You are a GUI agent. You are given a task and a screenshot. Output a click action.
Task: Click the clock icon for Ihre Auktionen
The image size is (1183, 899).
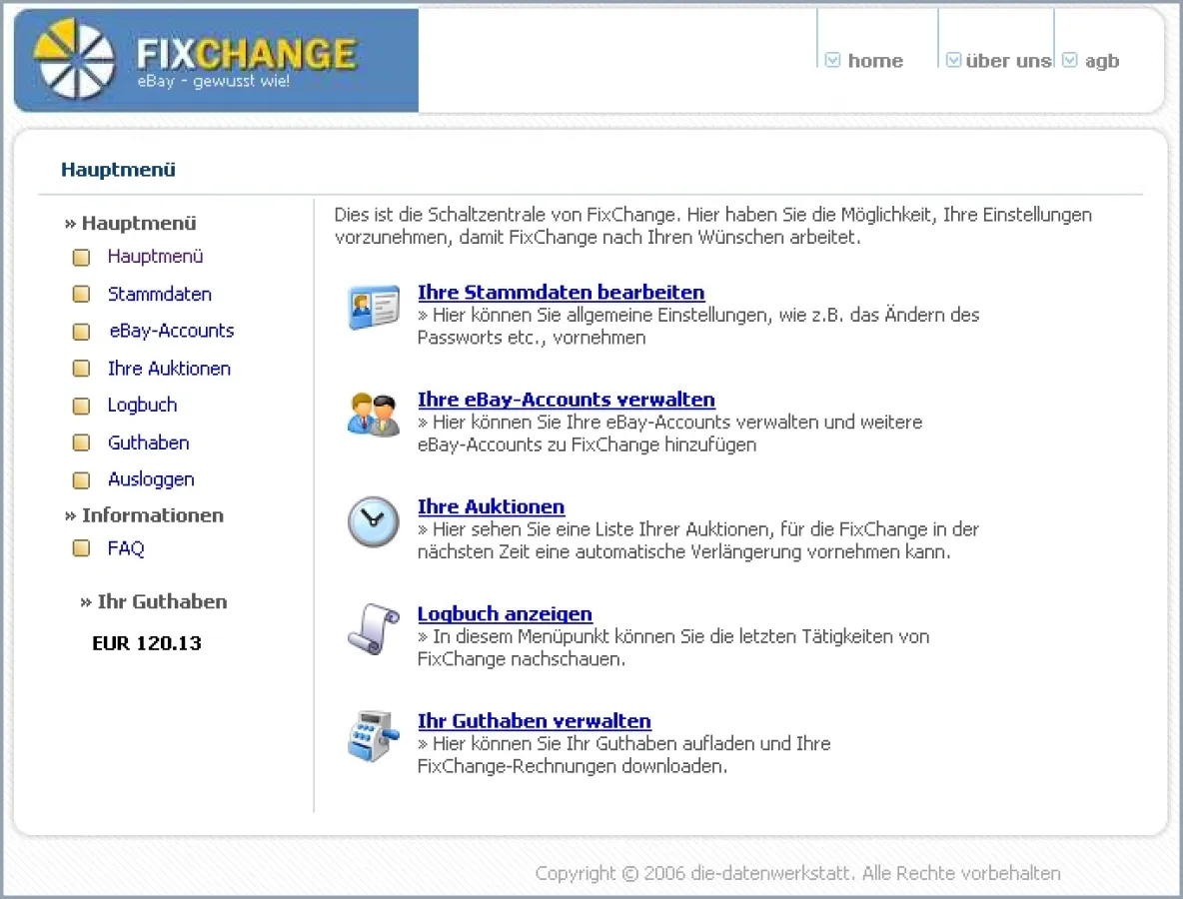(373, 521)
